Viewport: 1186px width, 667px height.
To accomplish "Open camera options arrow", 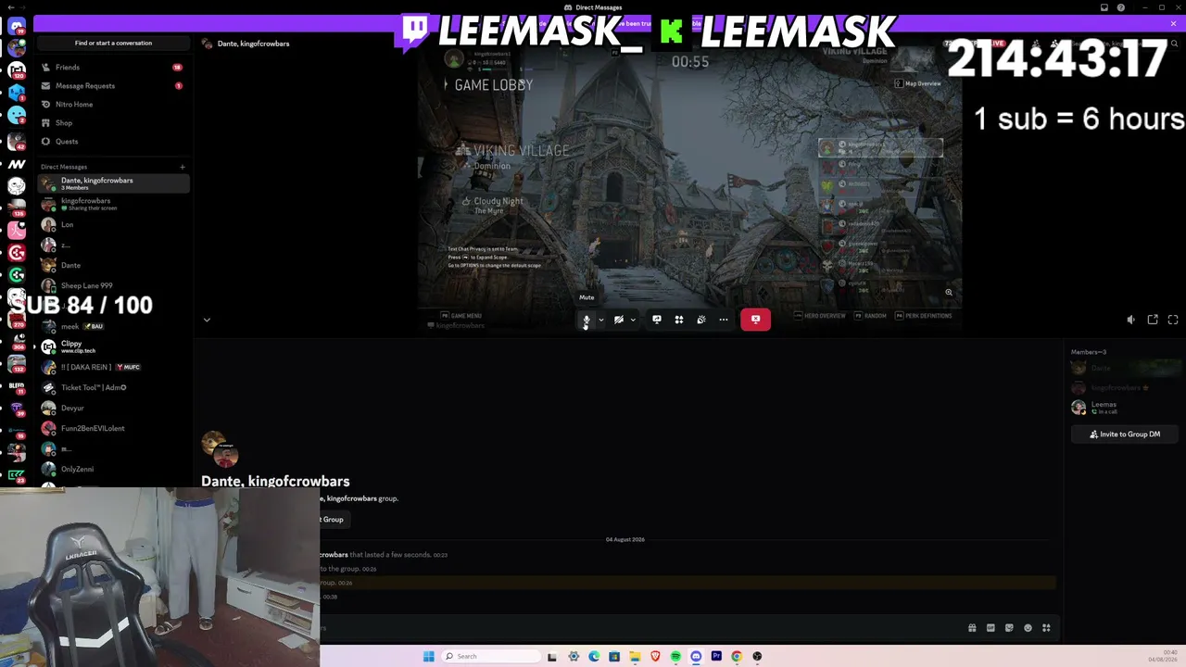I will (633, 320).
